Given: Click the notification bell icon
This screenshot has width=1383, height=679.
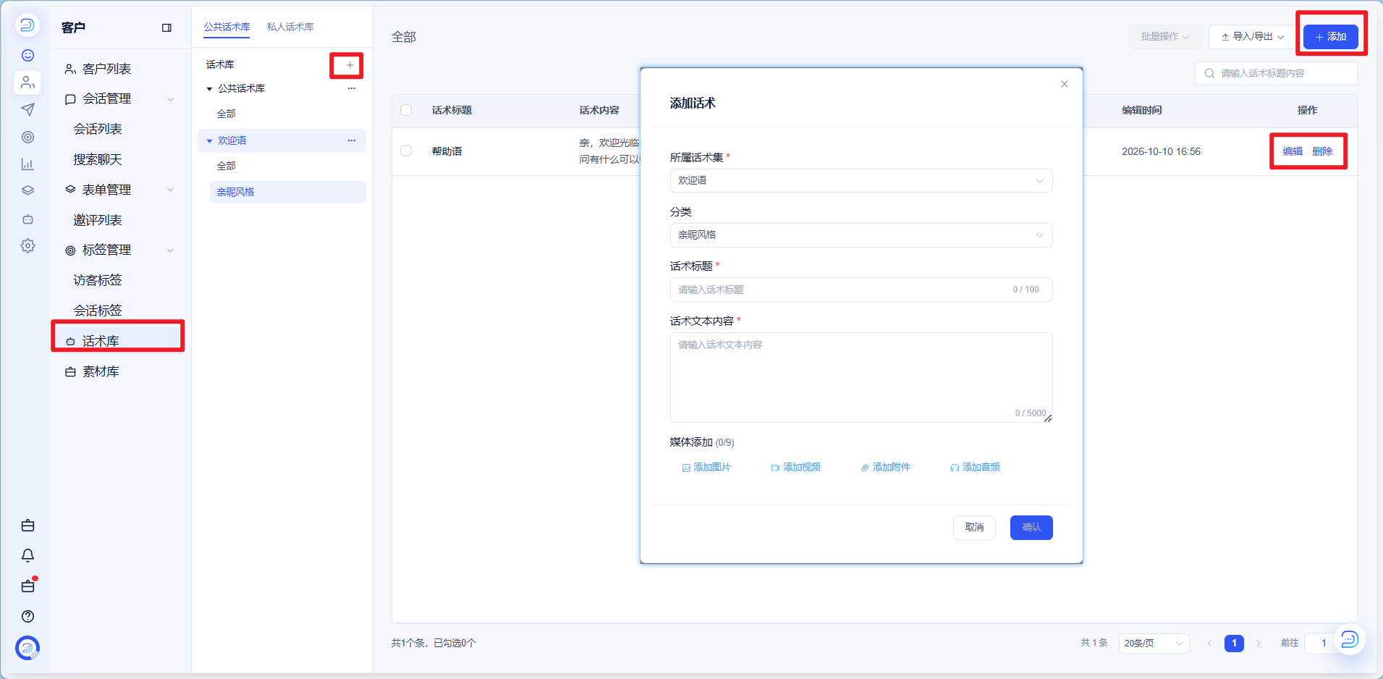Looking at the screenshot, I should [x=28, y=555].
